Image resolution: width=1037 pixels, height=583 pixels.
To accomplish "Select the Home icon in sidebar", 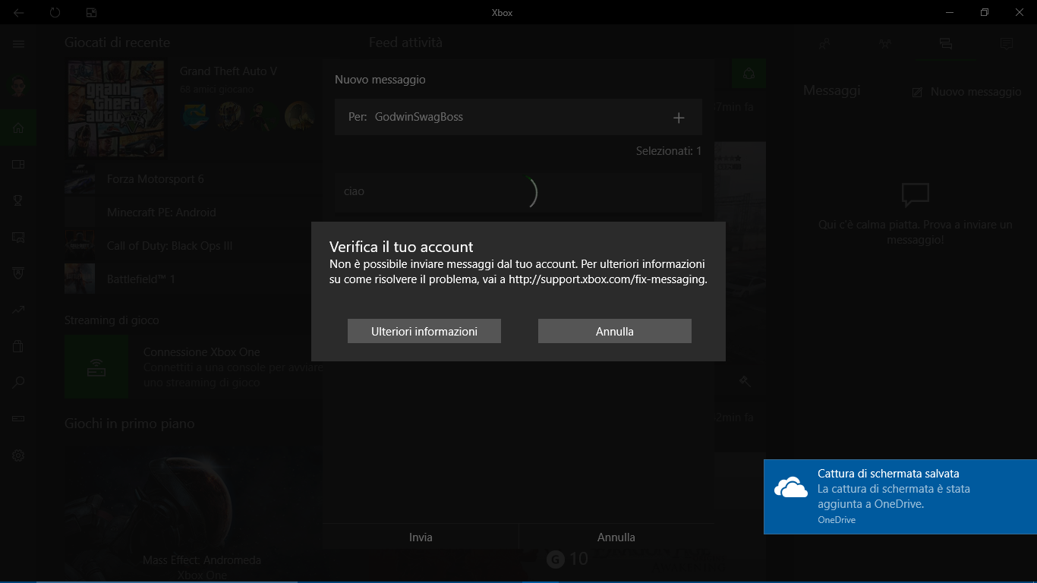I will pyautogui.click(x=19, y=128).
